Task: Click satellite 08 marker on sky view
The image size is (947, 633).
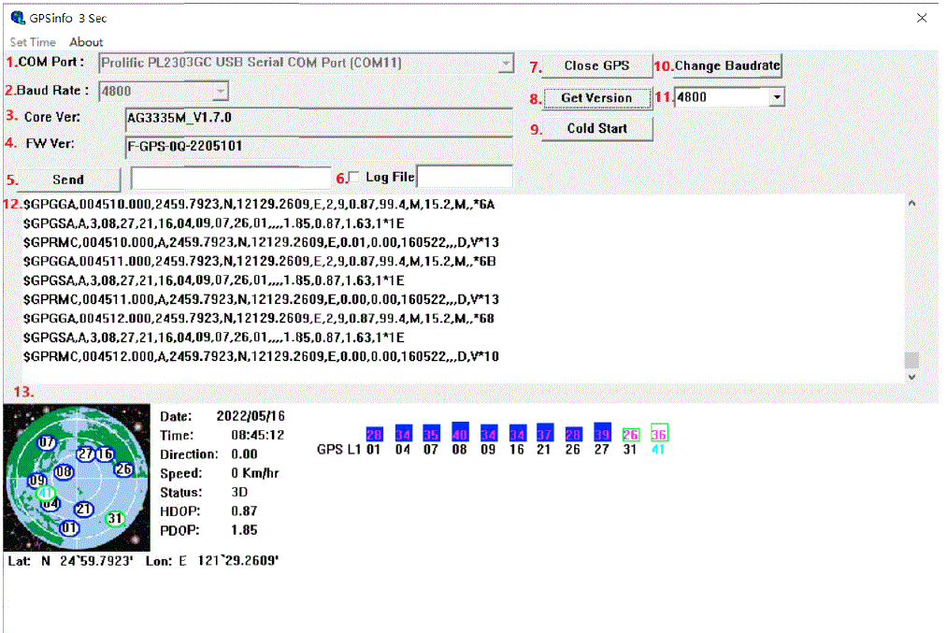Action: (64, 472)
